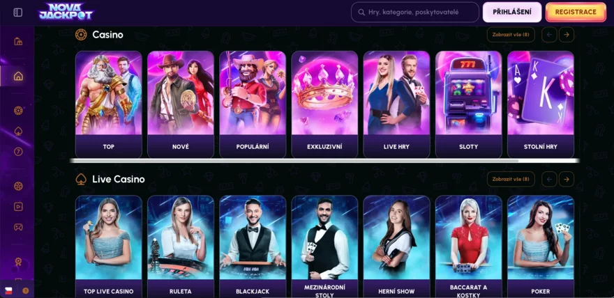Focus the Hry, kategorie, poskytovatelé search field
The width and height of the screenshot is (614, 298).
point(414,12)
